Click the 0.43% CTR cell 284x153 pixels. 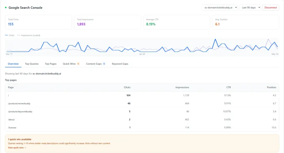[227, 120]
